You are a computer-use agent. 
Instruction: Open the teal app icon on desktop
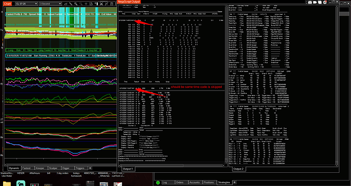pyautogui.click(x=21, y=183)
